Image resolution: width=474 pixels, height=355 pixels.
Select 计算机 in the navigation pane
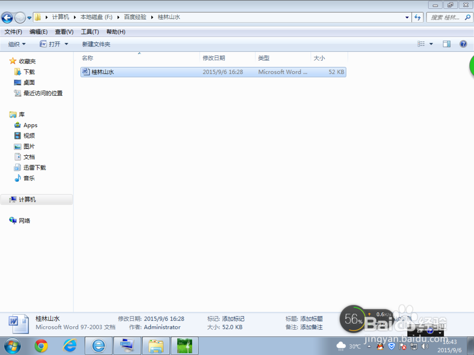[x=36, y=200]
